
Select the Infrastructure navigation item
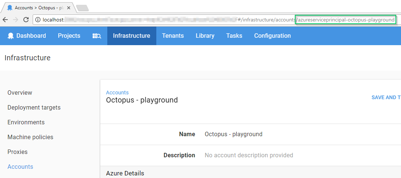(x=132, y=36)
